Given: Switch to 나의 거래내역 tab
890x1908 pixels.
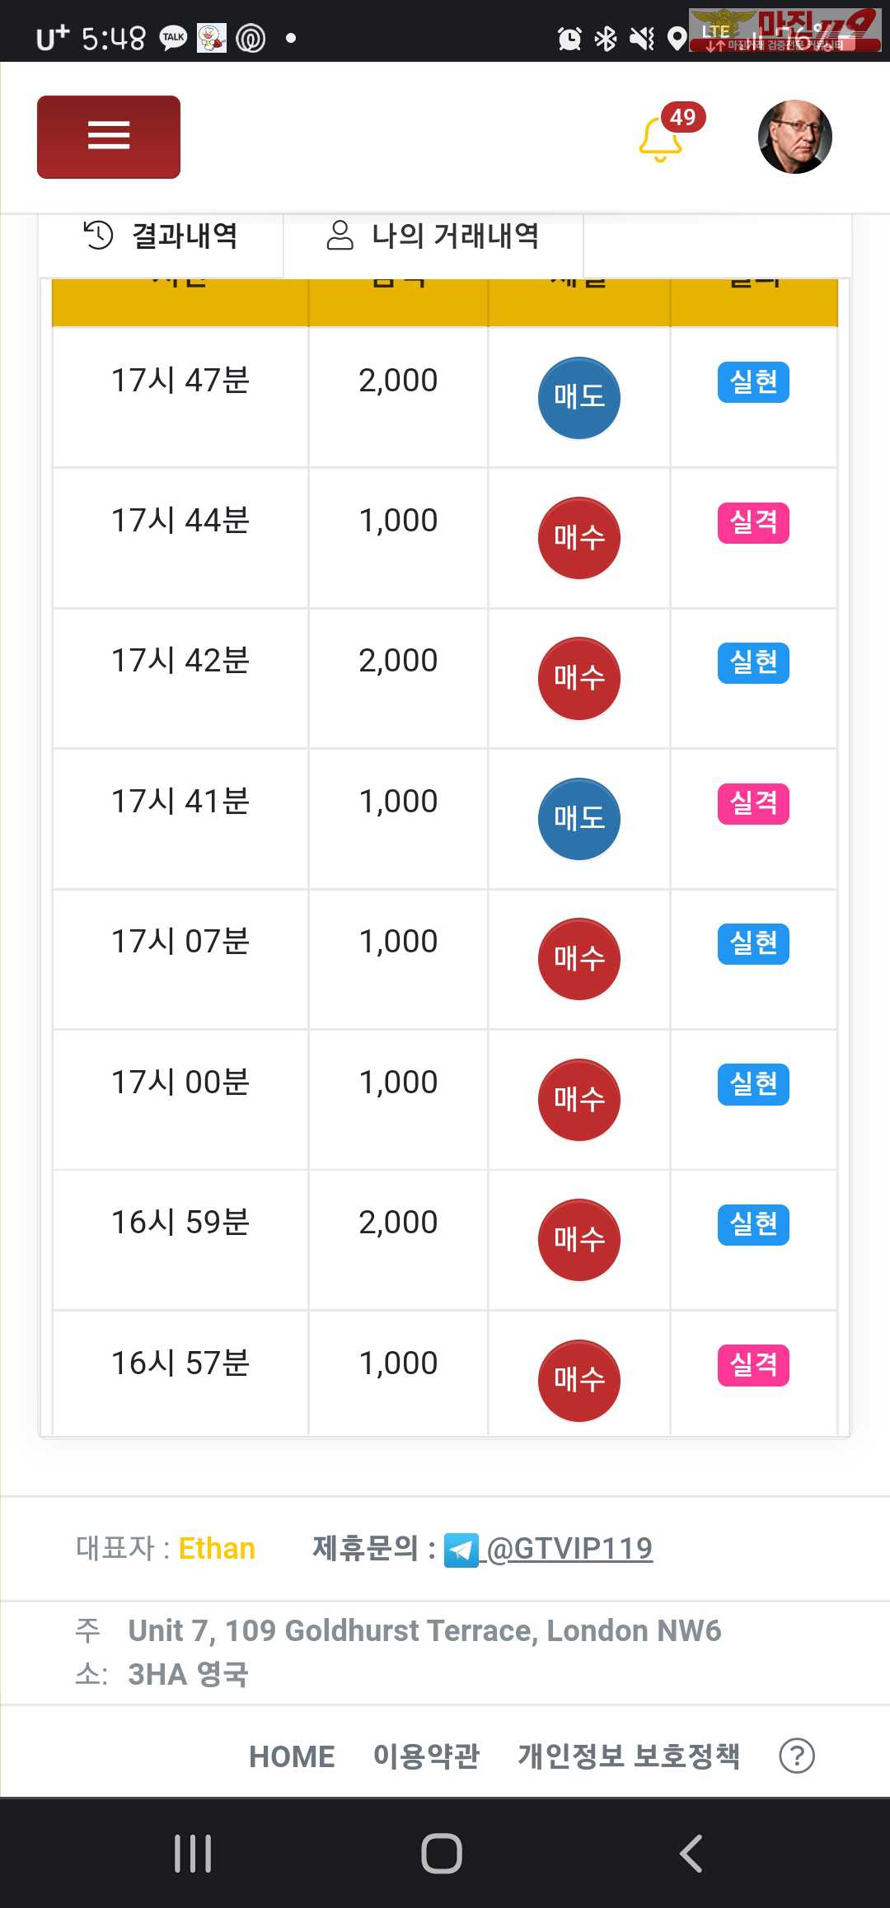Looking at the screenshot, I should point(433,236).
